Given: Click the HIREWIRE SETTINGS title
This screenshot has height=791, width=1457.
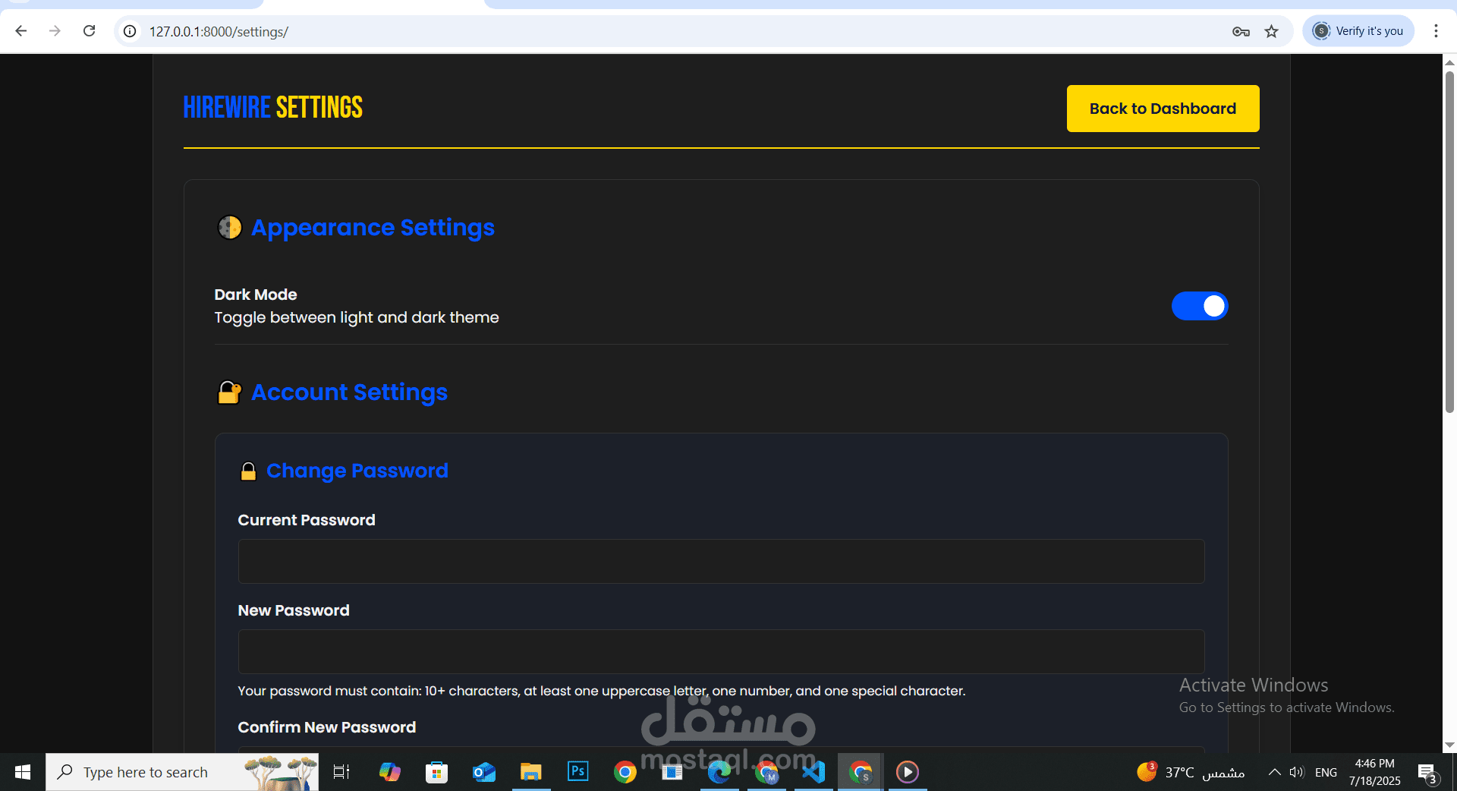Looking at the screenshot, I should 273,108.
